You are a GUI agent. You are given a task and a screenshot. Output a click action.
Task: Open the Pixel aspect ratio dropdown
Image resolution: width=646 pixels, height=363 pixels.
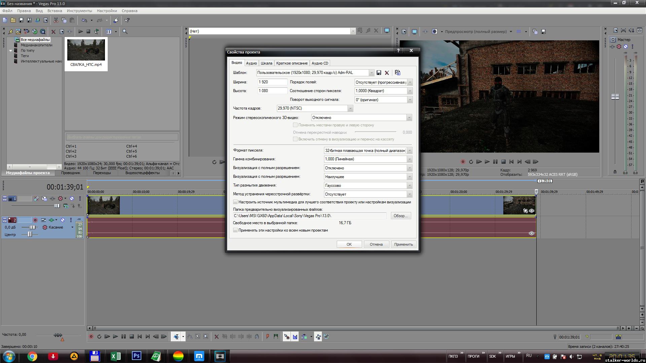point(410,91)
